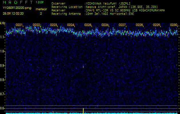Select the 26.09.12 02:20 timestamp
The width and height of the screenshot is (180, 114).
13,13
